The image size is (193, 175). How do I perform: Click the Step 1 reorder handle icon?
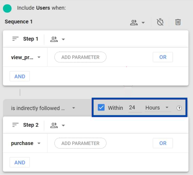click(15, 39)
